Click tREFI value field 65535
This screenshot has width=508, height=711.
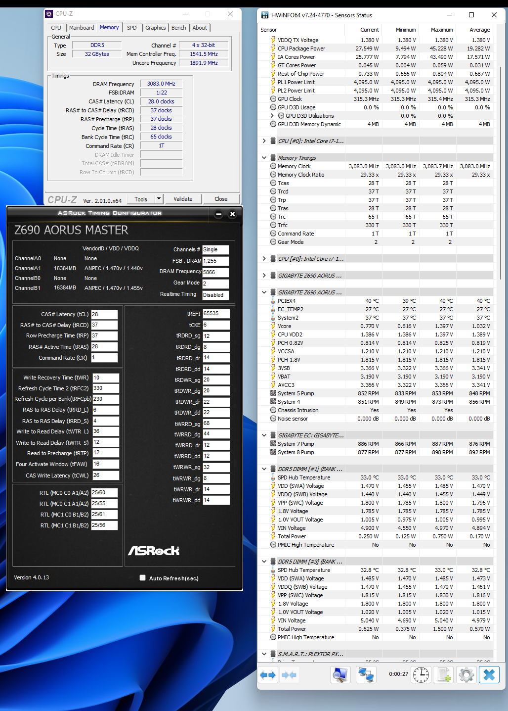[216, 314]
